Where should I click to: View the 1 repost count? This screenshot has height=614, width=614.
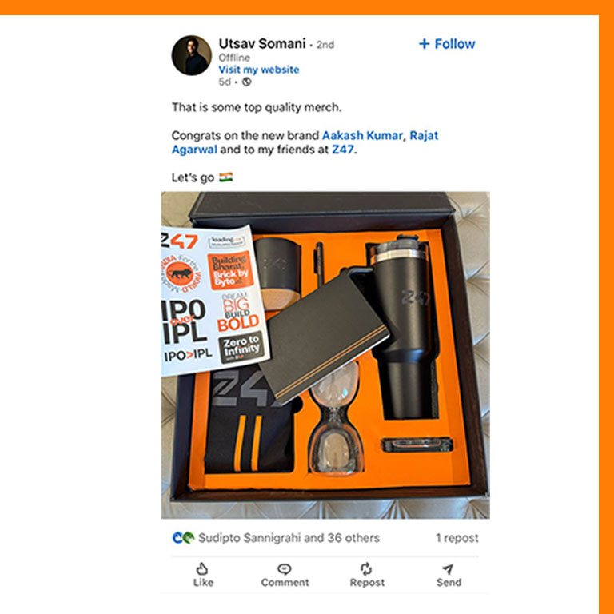point(457,538)
